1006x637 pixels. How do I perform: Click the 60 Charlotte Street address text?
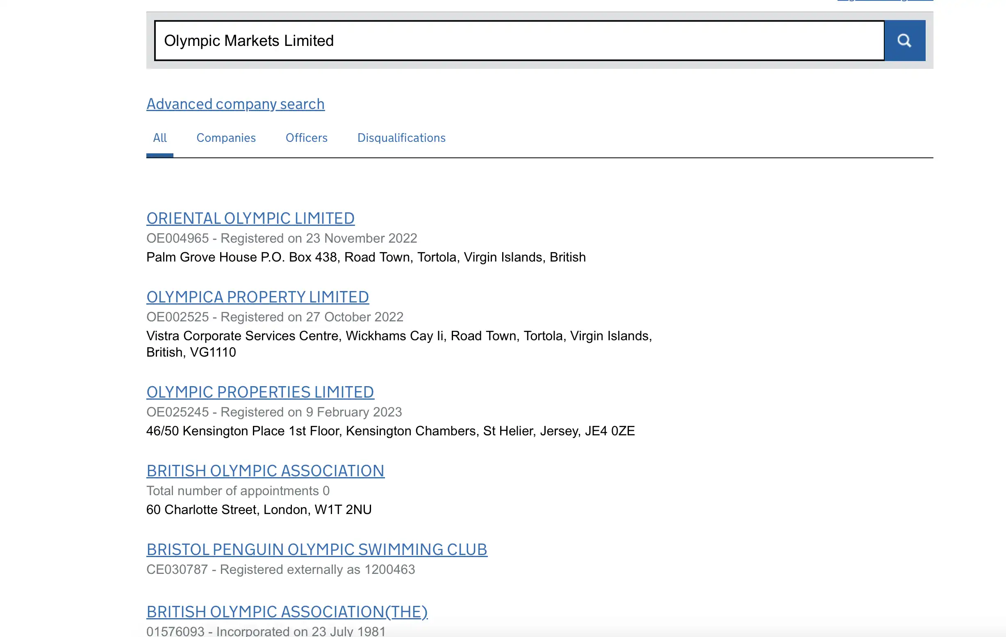[x=259, y=510]
